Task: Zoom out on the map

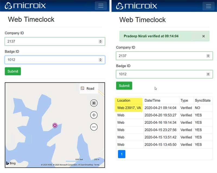Action: point(94,127)
